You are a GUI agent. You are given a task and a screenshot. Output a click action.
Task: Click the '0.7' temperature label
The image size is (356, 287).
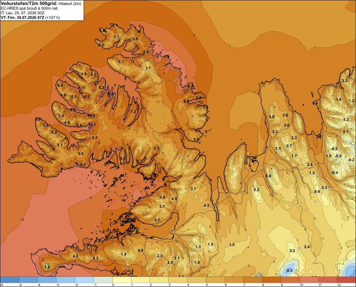tap(289, 146)
